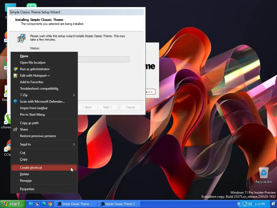Select the CCleaner desktop shortcut
The width and height of the screenshot is (277, 208).
click(x=7, y=148)
